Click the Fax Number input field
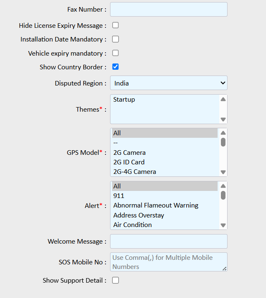 click(168, 9)
